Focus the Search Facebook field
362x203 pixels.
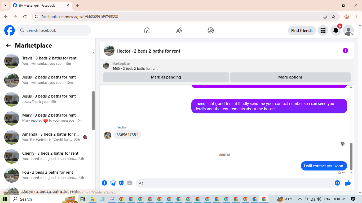pyautogui.click(x=54, y=30)
